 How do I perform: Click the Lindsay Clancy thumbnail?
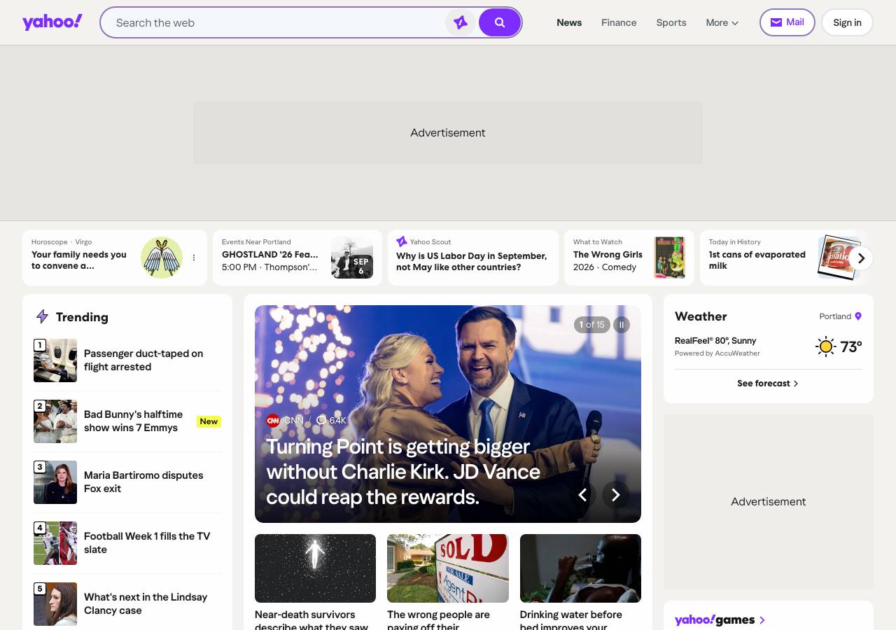(55, 604)
